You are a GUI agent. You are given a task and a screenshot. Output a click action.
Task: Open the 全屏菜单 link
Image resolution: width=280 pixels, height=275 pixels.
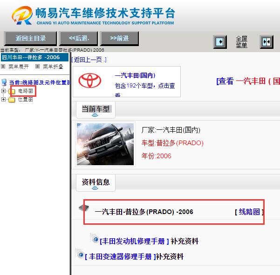[242, 42]
